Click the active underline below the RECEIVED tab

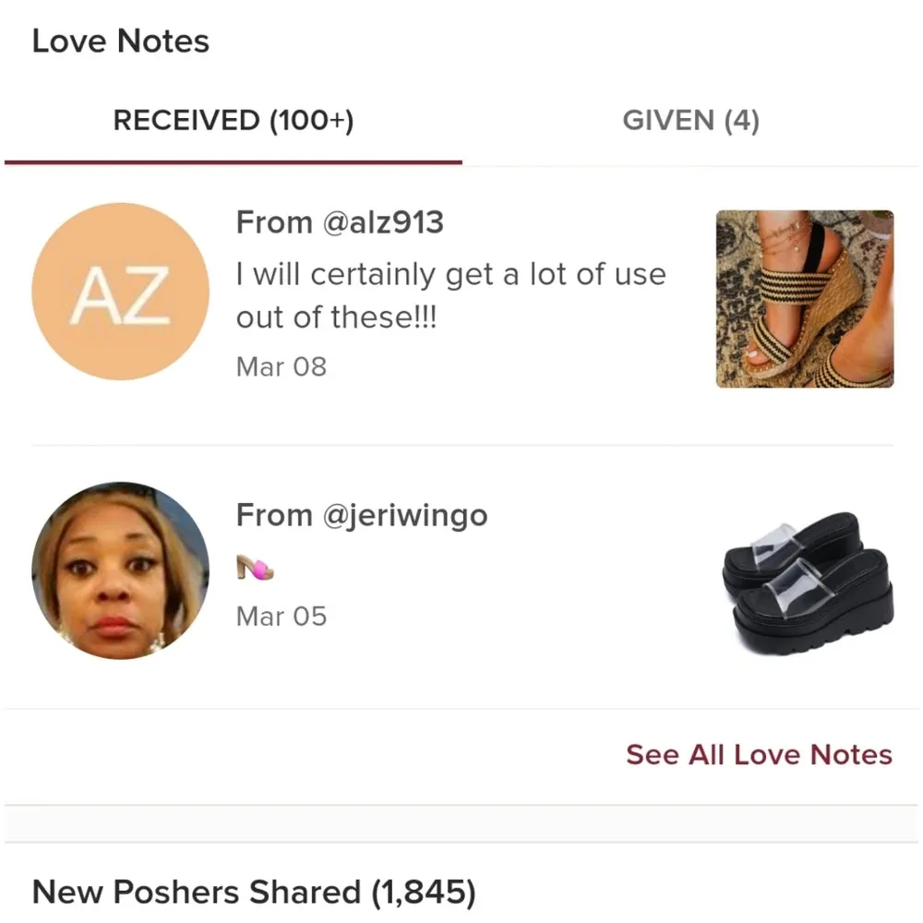[234, 162]
